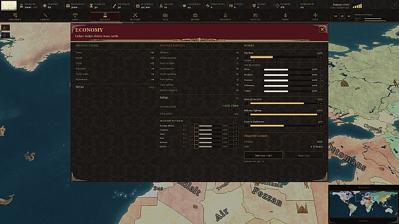This screenshot has height=224, width=399.
Task: Click the Take Loan button
Action: pyautogui.click(x=264, y=155)
